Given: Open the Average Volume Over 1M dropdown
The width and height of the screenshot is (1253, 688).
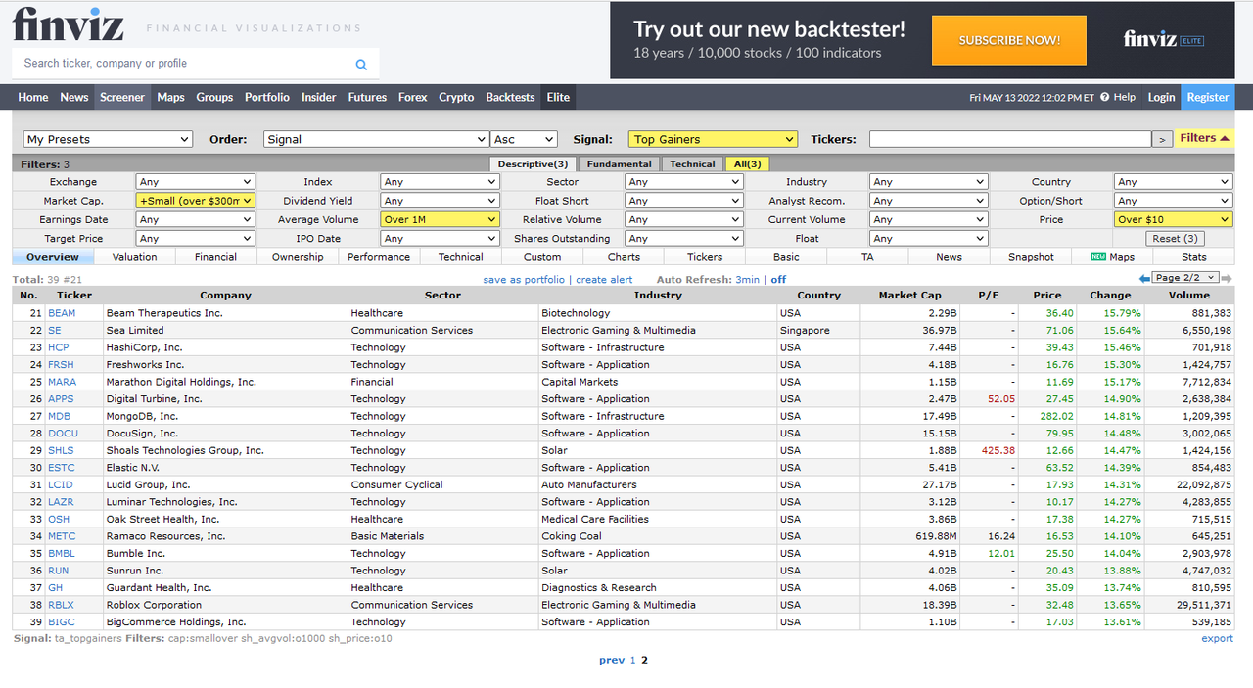Looking at the screenshot, I should 440,219.
